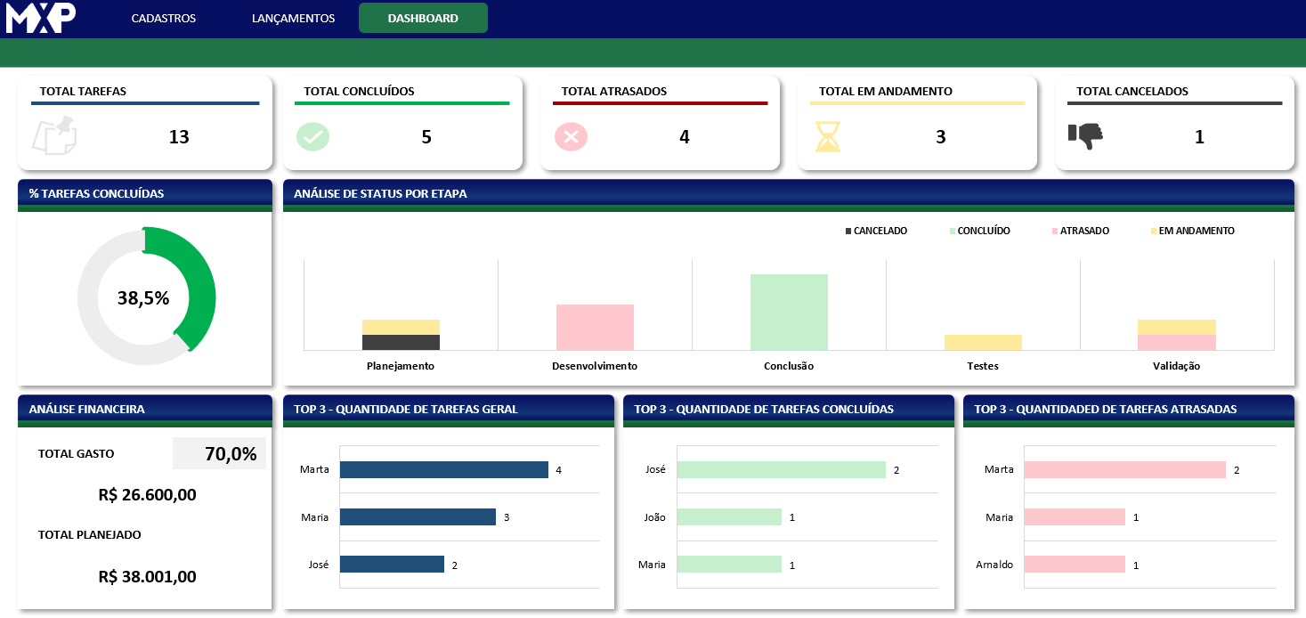This screenshot has height=618, width=1306.
Task: Click the green checkmark icon under Total Concluídos
Action: tap(312, 136)
